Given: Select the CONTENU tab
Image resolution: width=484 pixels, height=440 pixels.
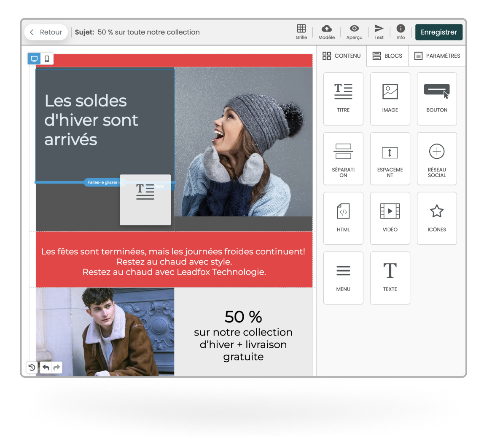Looking at the screenshot, I should [x=341, y=56].
